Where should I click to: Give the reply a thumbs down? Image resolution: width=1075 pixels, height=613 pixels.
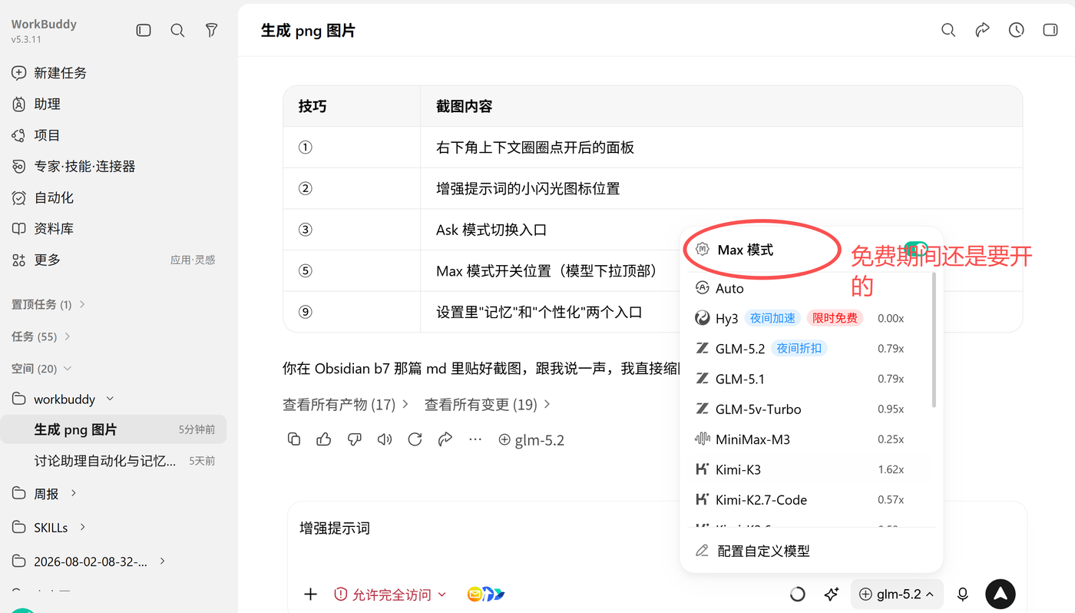pos(354,439)
